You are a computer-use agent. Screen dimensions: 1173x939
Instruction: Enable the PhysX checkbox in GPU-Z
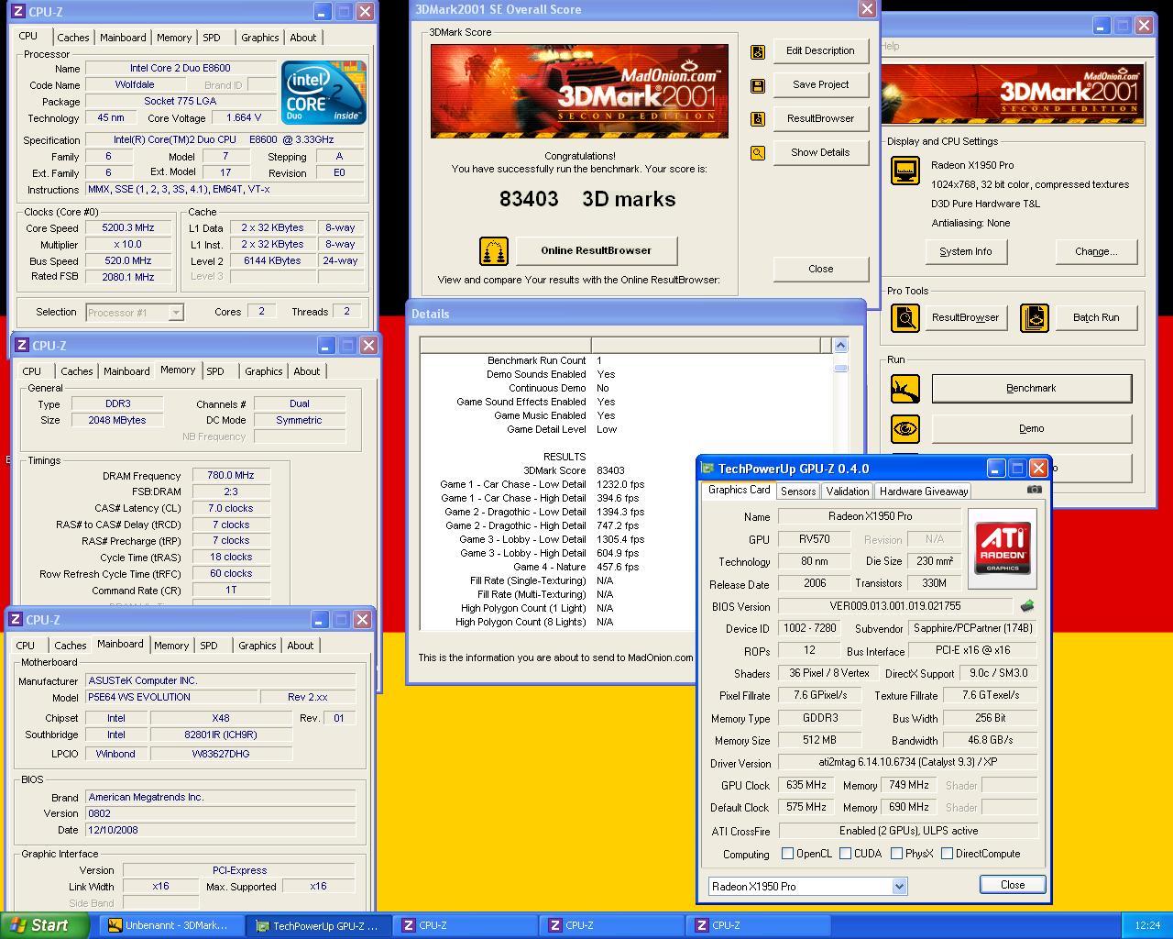pos(896,854)
